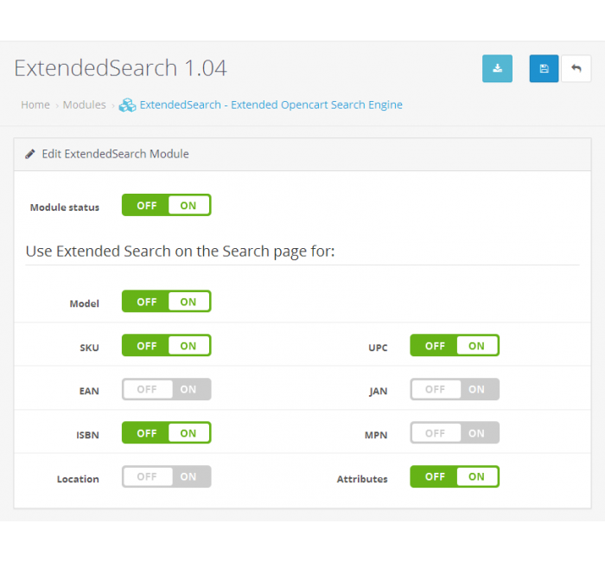Image resolution: width=605 pixels, height=562 pixels.
Task: Click the 'MPN' label
Action: point(376,436)
